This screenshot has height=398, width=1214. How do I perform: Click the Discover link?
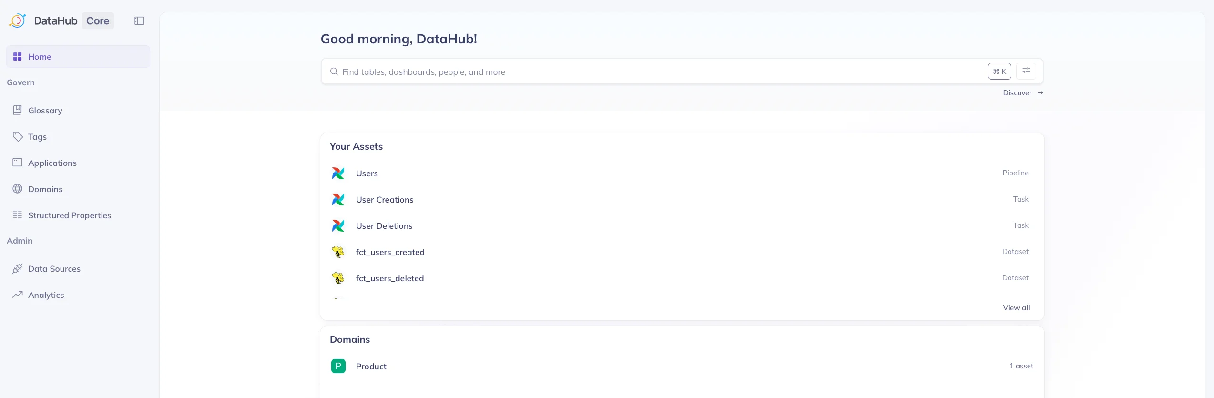click(x=1017, y=93)
